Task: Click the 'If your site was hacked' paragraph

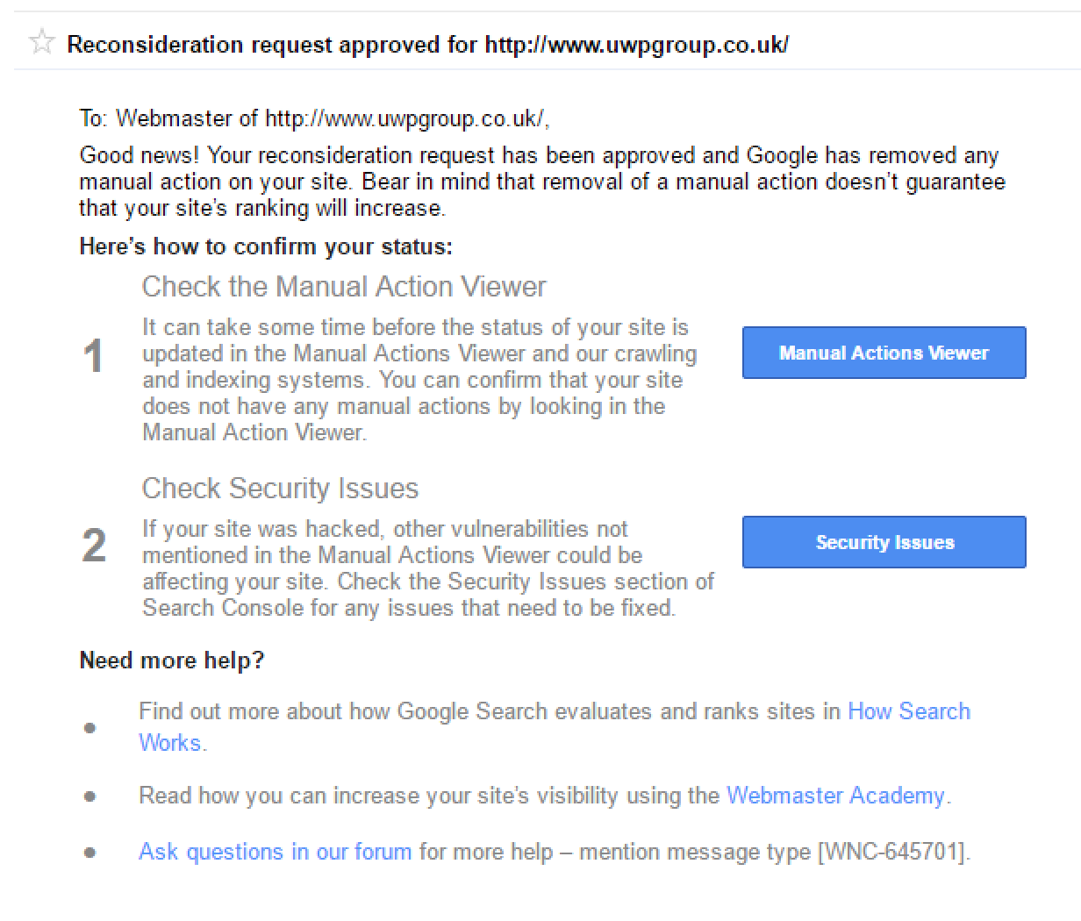Action: coord(428,568)
